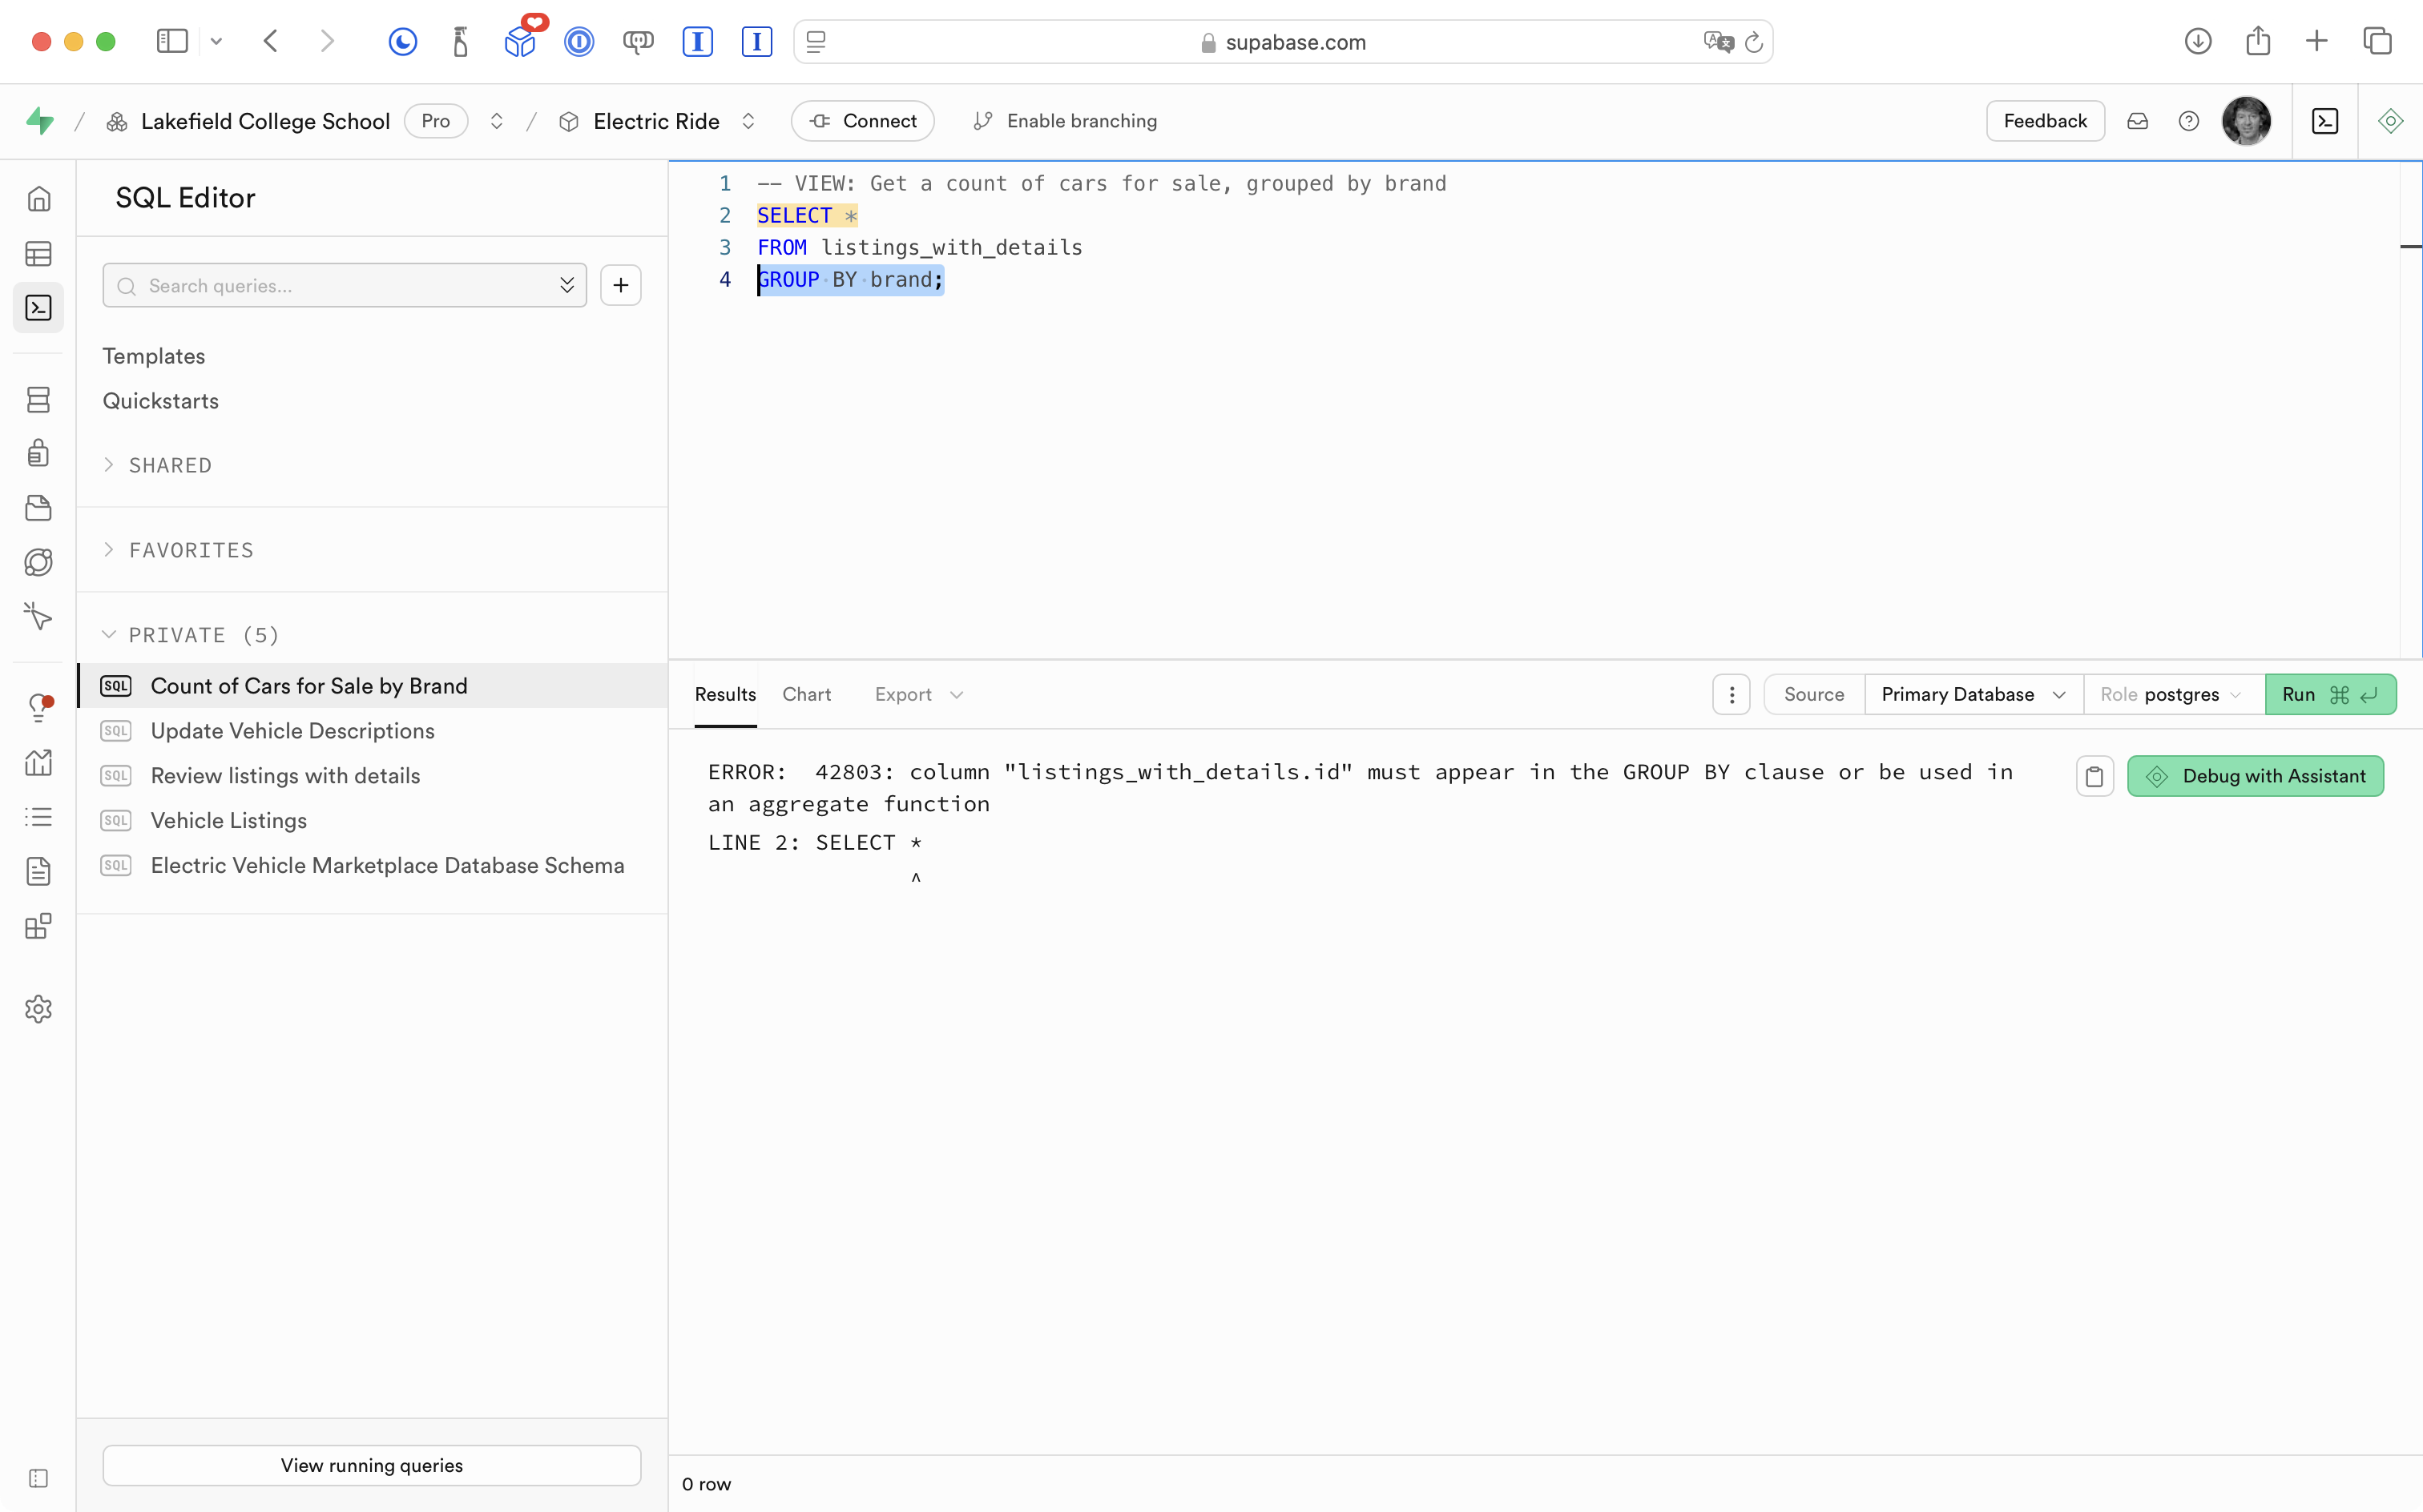Click the Supabase logo home icon
This screenshot has width=2423, height=1512.
40,121
